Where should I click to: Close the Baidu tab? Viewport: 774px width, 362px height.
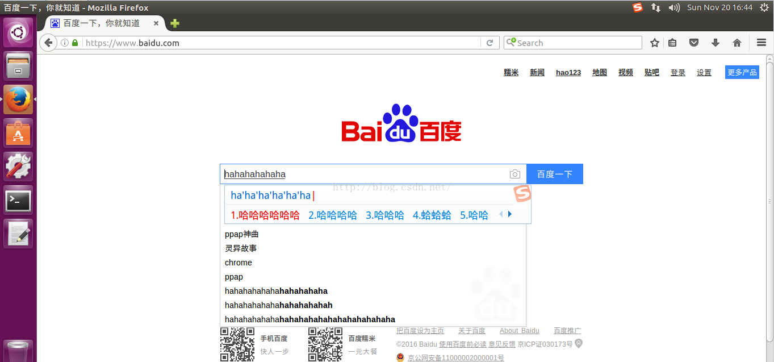[156, 23]
